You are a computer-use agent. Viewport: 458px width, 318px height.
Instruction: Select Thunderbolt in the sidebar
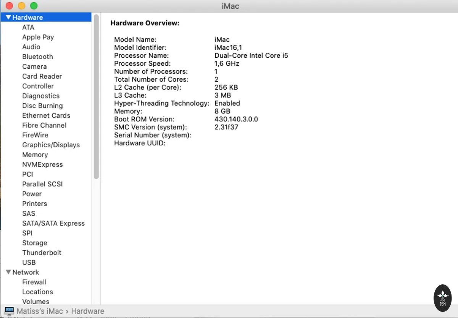tap(42, 253)
